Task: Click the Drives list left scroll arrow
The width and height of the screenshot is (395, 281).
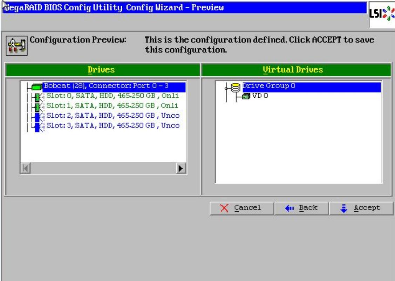Action: pos(26,168)
